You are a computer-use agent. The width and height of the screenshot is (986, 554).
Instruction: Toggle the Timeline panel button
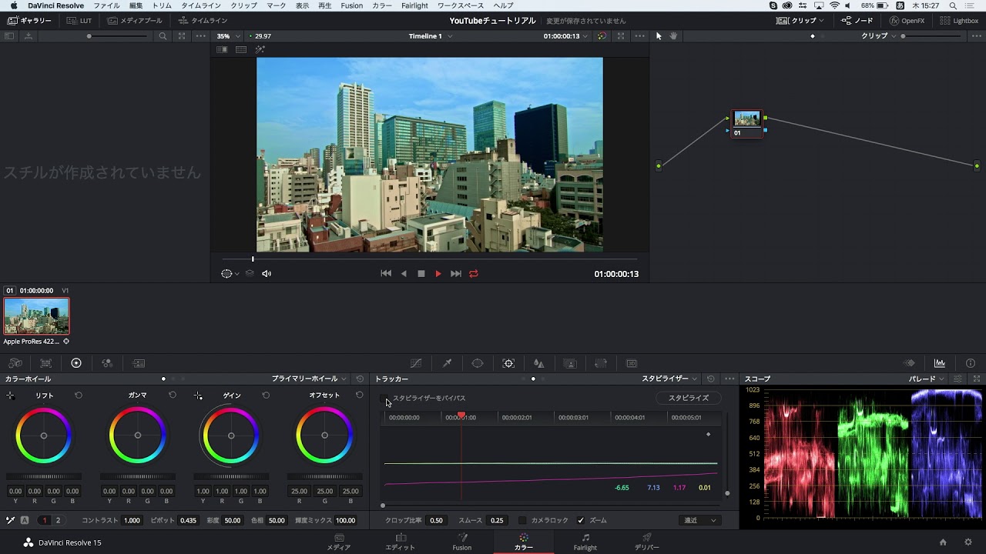[x=203, y=21]
